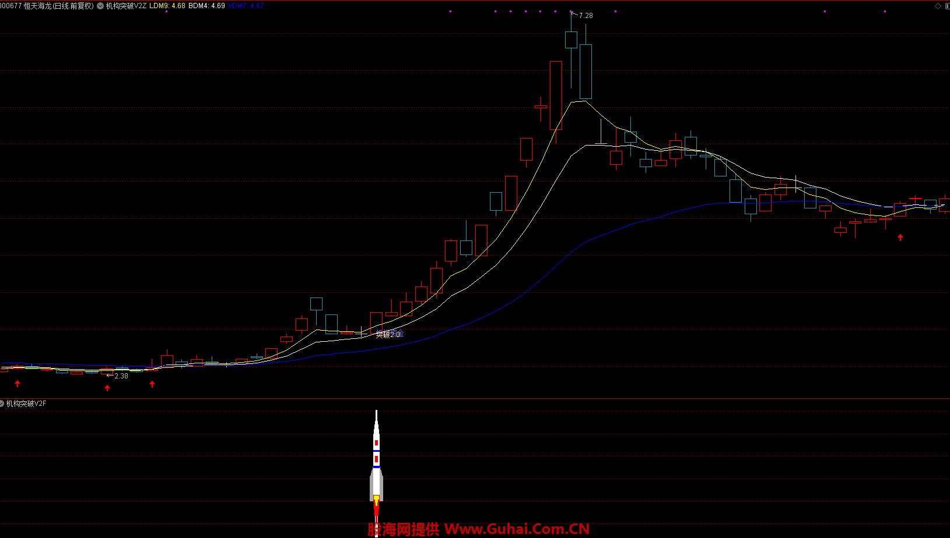Screen dimensions: 950x538
Task: Select the 机构突破V2Z indicator name
Action: click(126, 6)
